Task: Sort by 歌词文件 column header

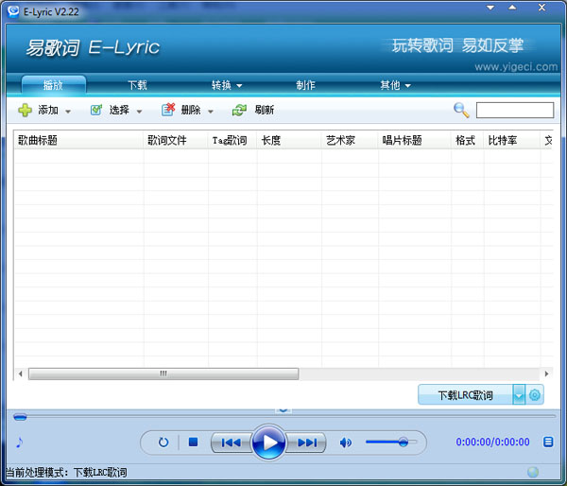Action: click(176, 140)
